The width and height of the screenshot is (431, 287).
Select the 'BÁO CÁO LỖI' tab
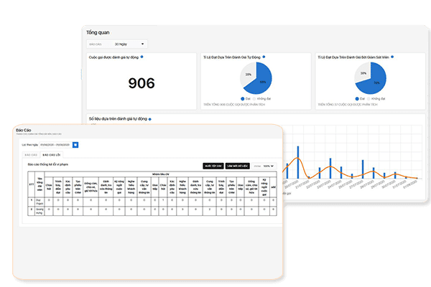point(52,155)
